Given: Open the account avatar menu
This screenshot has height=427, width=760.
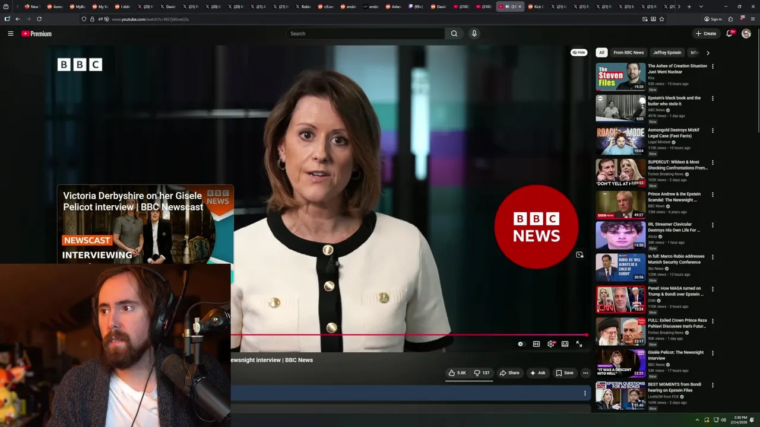Looking at the screenshot, I should [746, 34].
